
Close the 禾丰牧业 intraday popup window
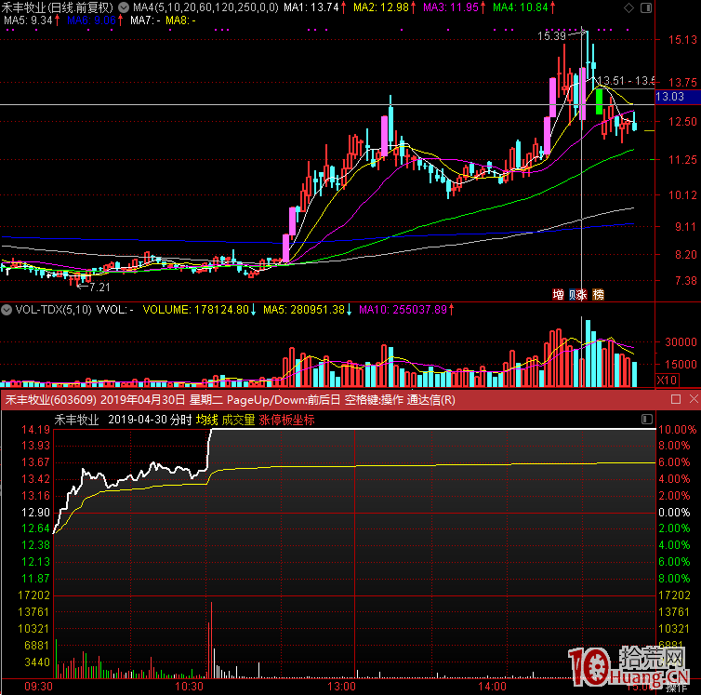click(x=694, y=399)
